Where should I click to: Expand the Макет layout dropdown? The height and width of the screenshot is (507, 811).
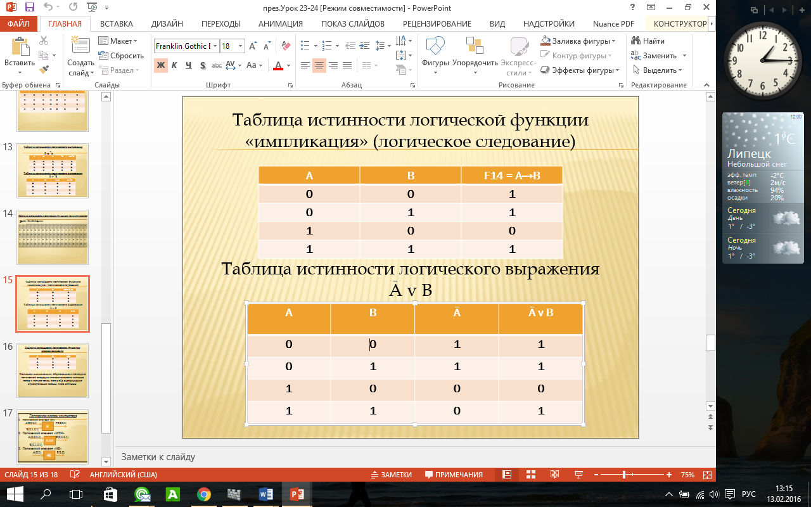(x=118, y=41)
